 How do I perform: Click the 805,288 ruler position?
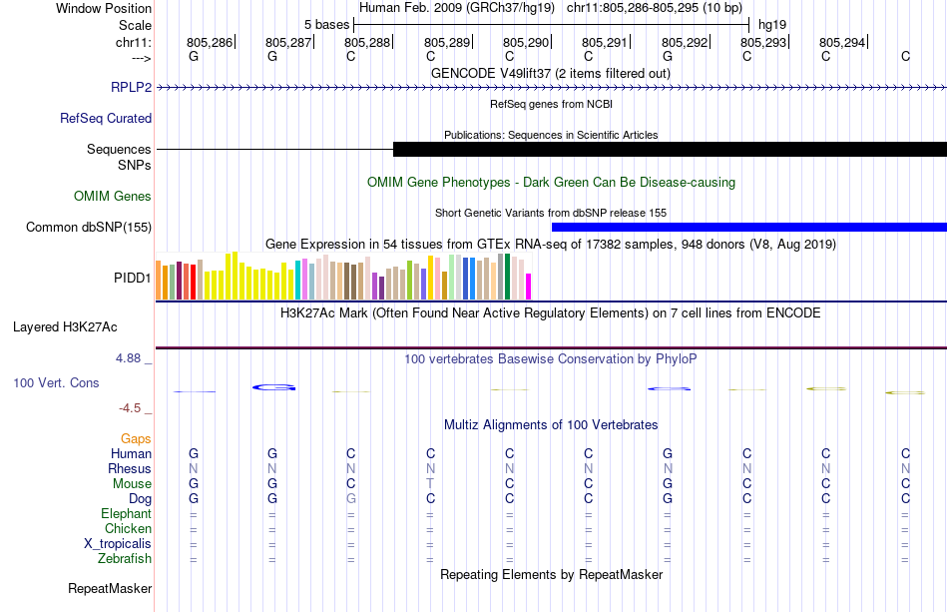(x=367, y=42)
